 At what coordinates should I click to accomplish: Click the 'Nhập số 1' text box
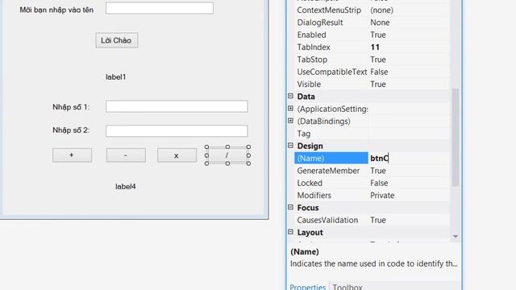click(x=177, y=106)
